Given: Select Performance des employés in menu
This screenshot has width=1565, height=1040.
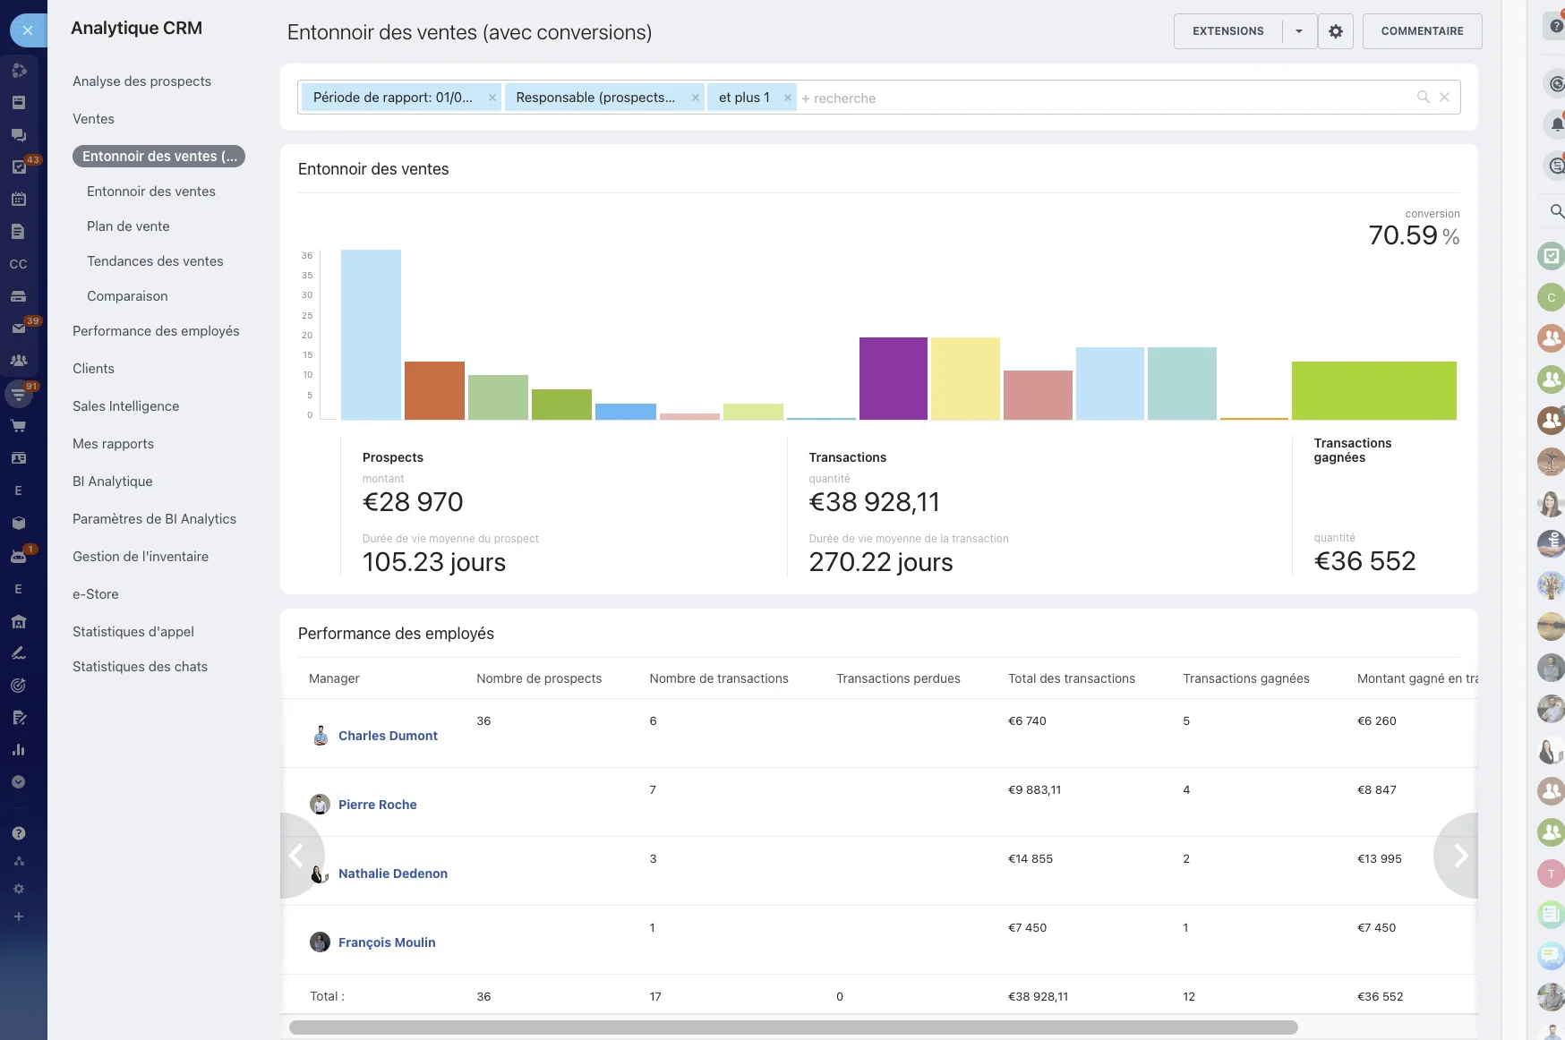Looking at the screenshot, I should 156,331.
